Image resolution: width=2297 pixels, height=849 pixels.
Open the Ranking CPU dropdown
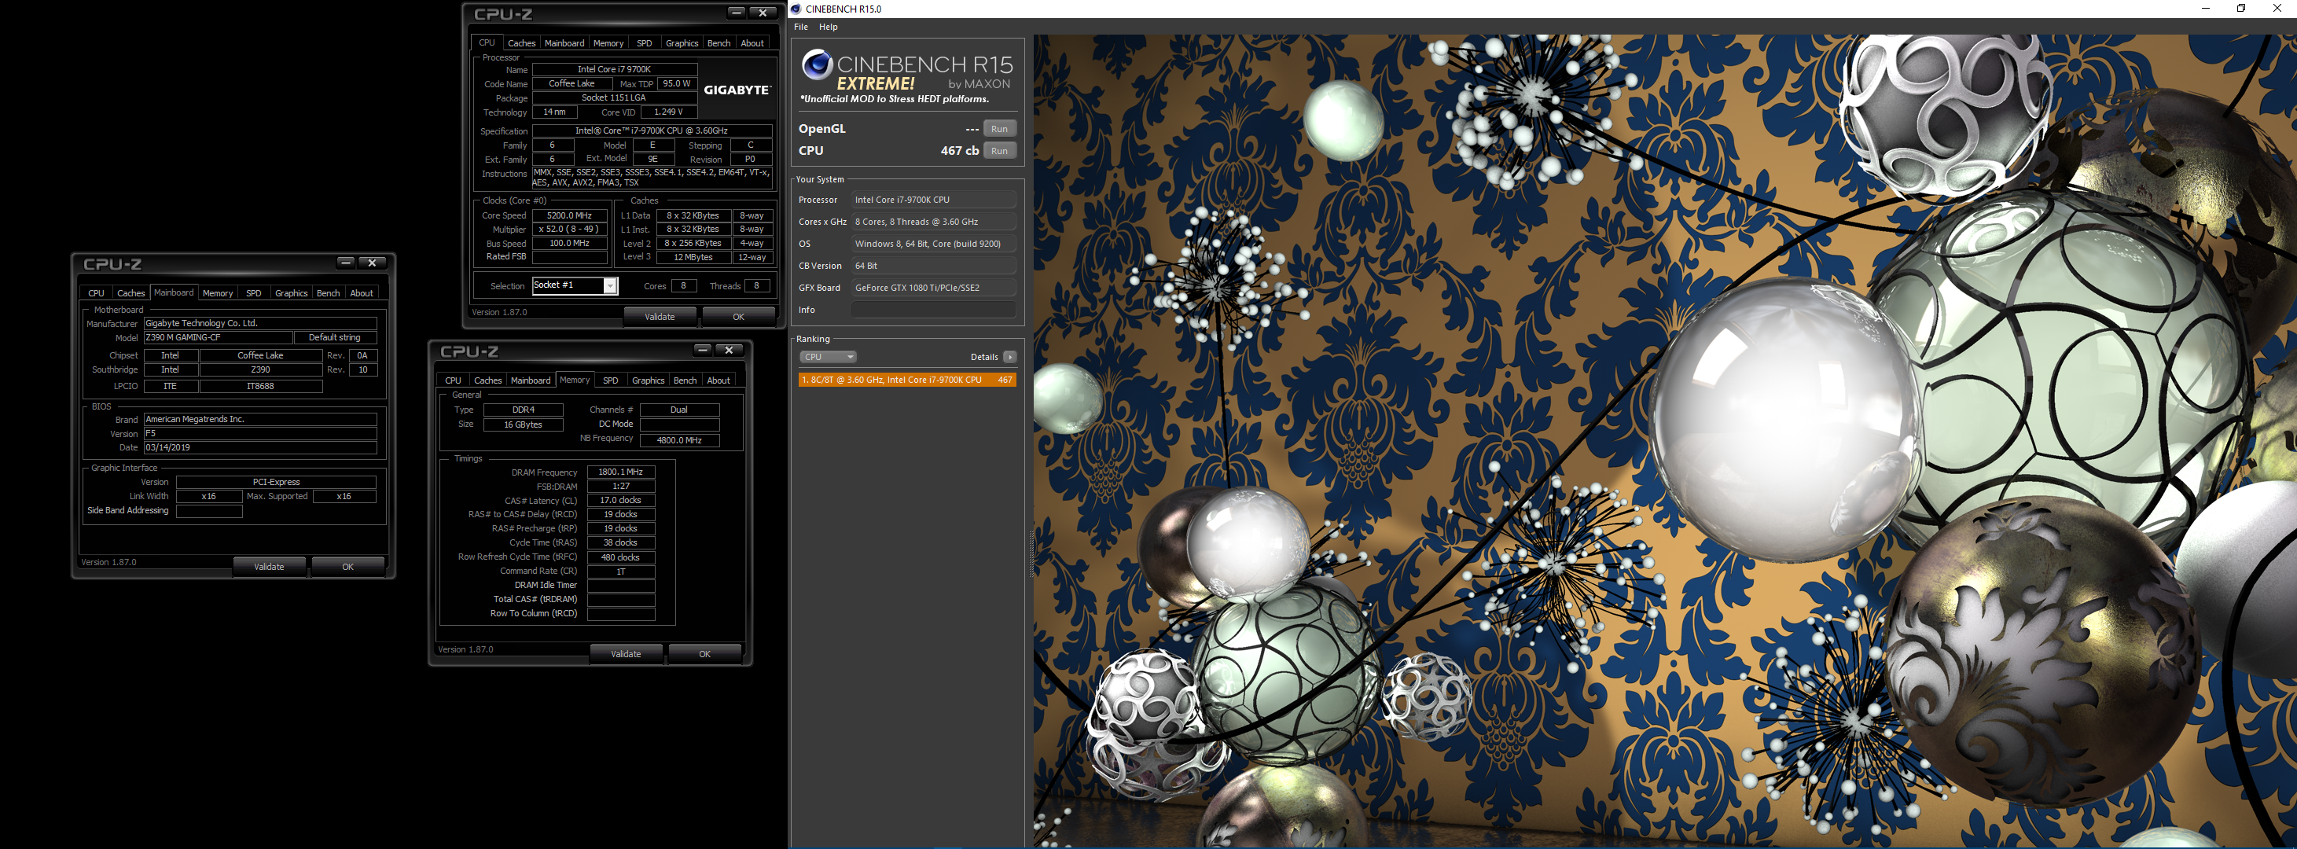pyautogui.click(x=828, y=357)
